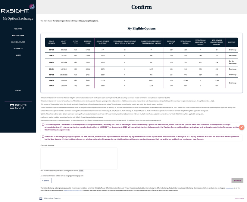Click the Infinite Equity sidebar logo
Viewport: 247px width, 202px height.
point(18,107)
